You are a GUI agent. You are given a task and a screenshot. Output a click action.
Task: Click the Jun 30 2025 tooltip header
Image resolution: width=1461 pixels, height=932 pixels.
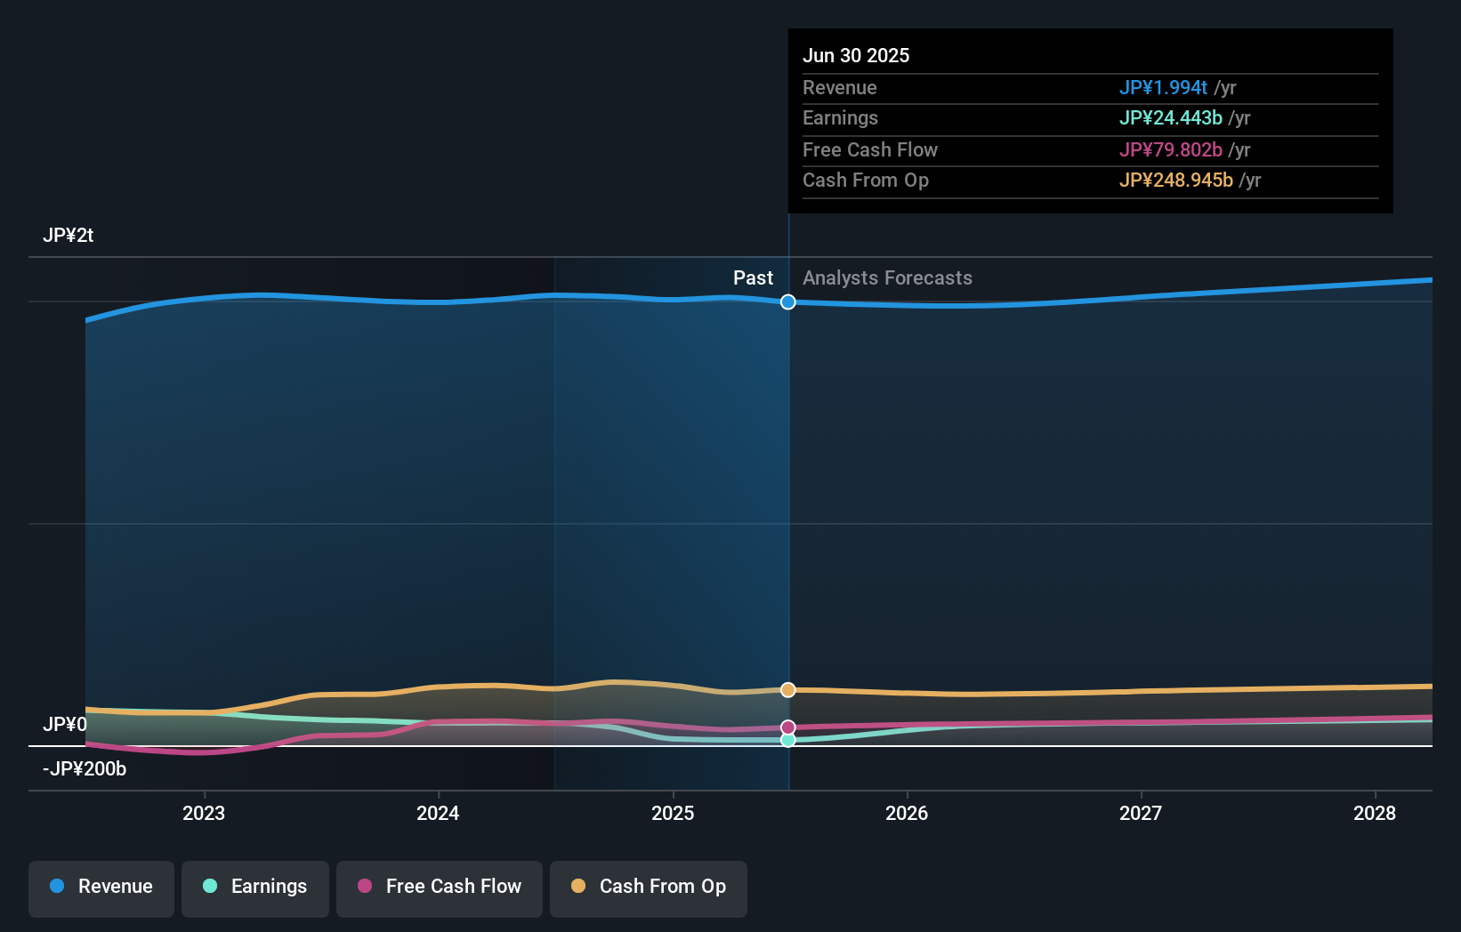pyautogui.click(x=857, y=55)
